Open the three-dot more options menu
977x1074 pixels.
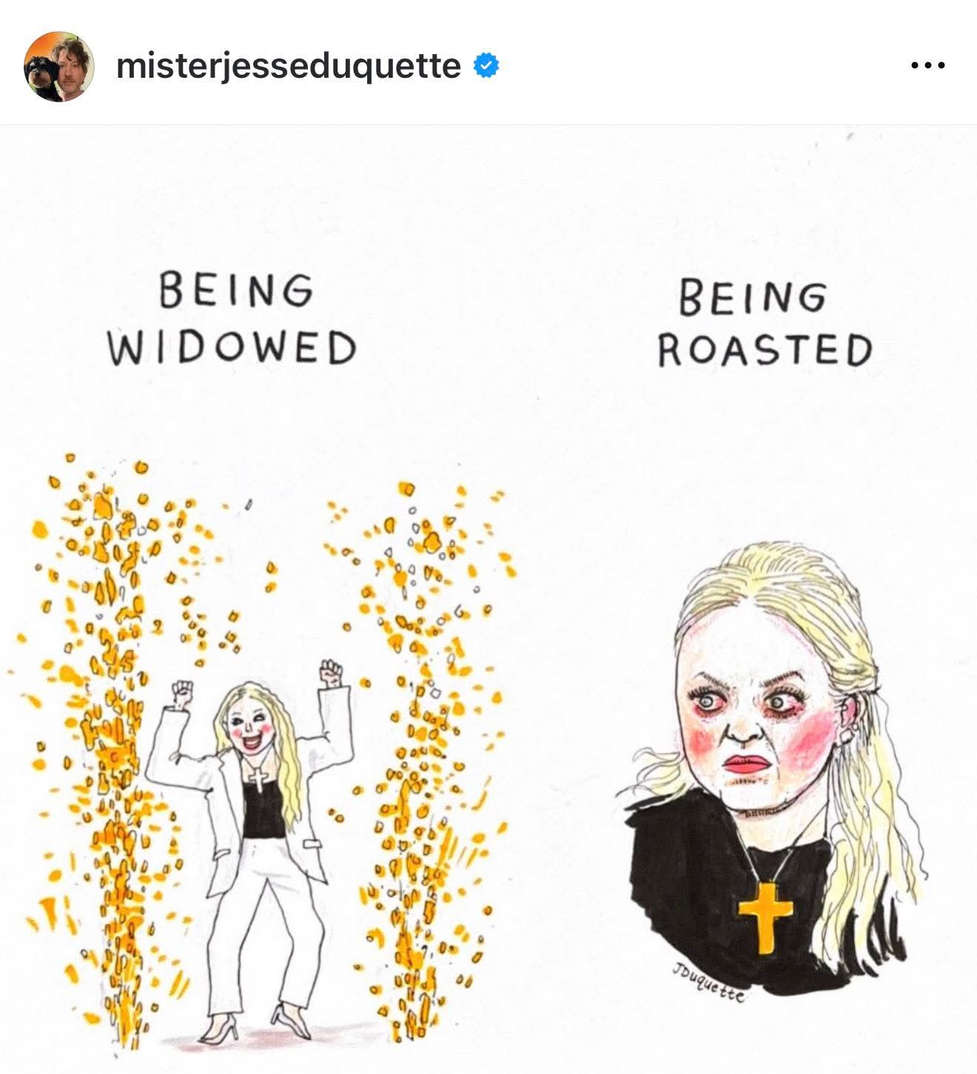pyautogui.click(x=927, y=66)
